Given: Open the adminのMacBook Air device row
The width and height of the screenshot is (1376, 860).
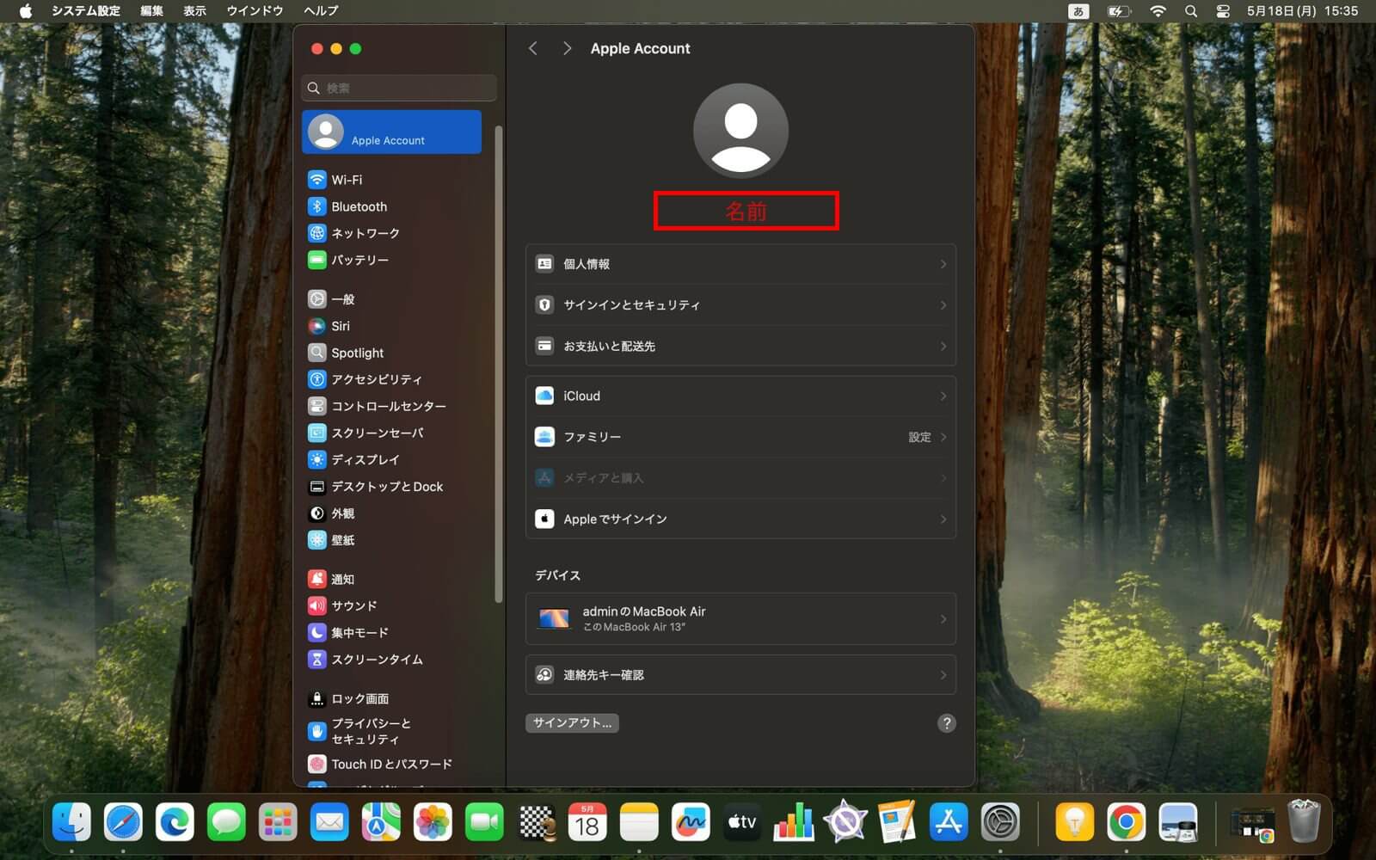Looking at the screenshot, I should [740, 619].
